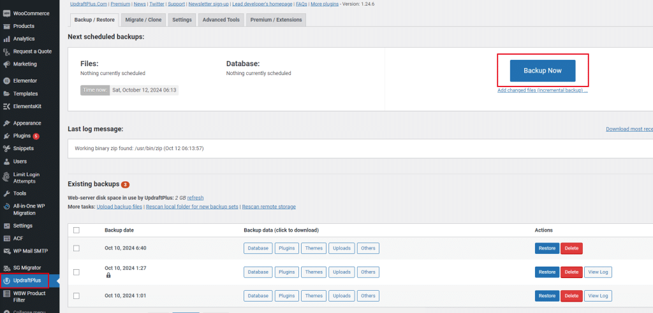
Task: Click the WooCommerce icon in sidebar
Action: (x=6, y=13)
